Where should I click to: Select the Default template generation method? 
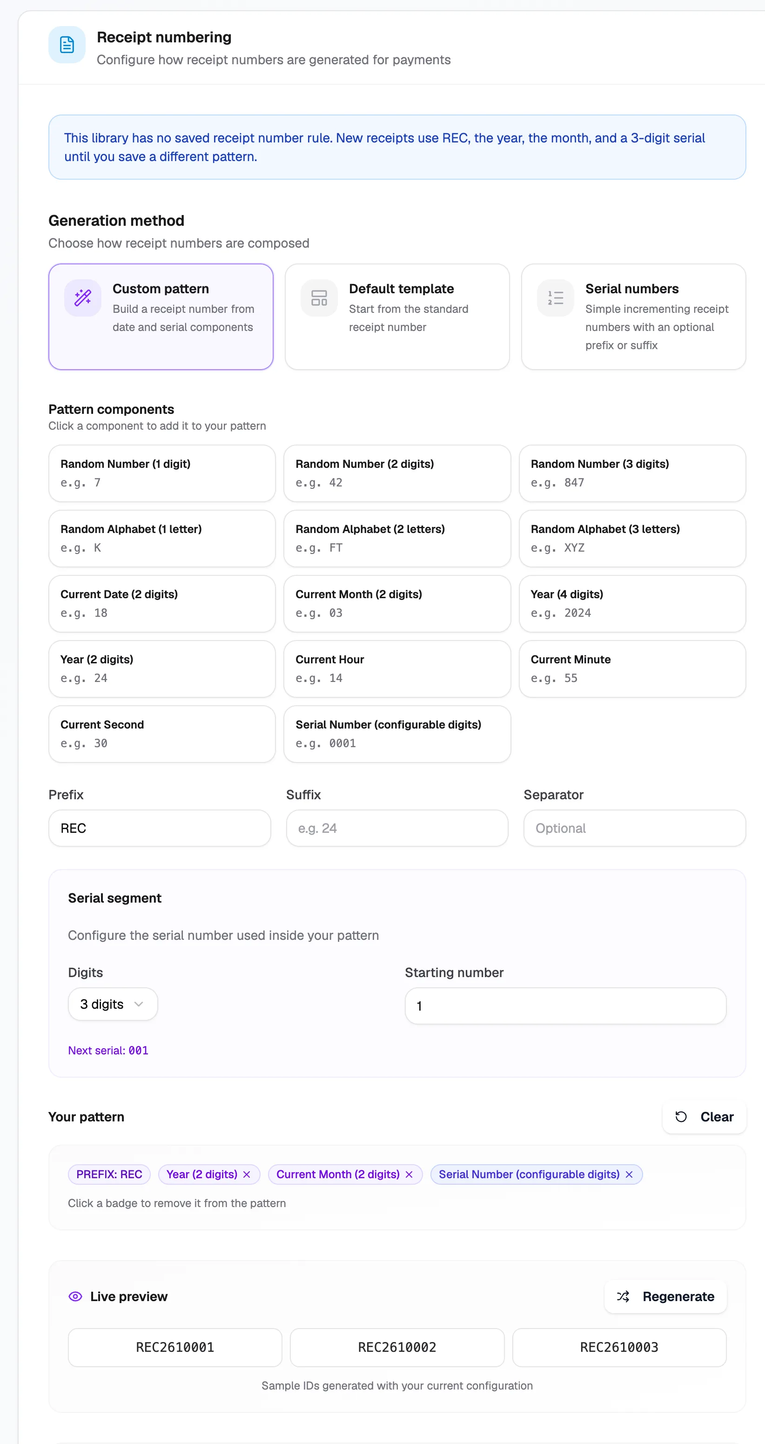click(x=397, y=317)
